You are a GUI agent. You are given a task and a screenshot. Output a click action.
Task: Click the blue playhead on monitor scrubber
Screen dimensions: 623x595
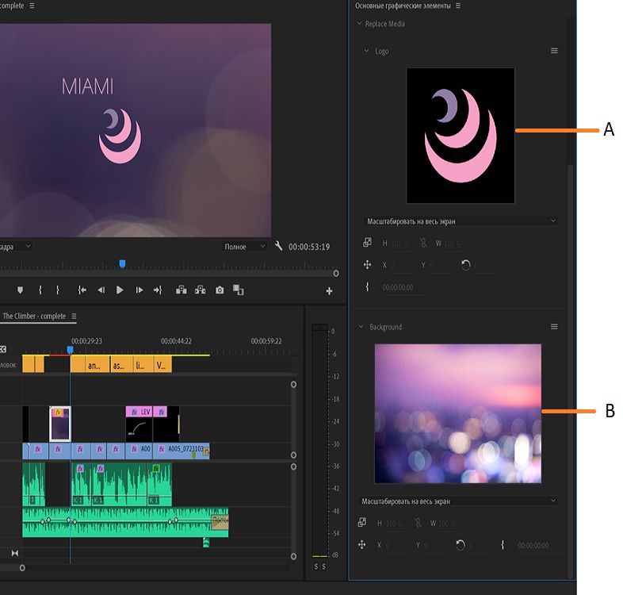(x=122, y=263)
